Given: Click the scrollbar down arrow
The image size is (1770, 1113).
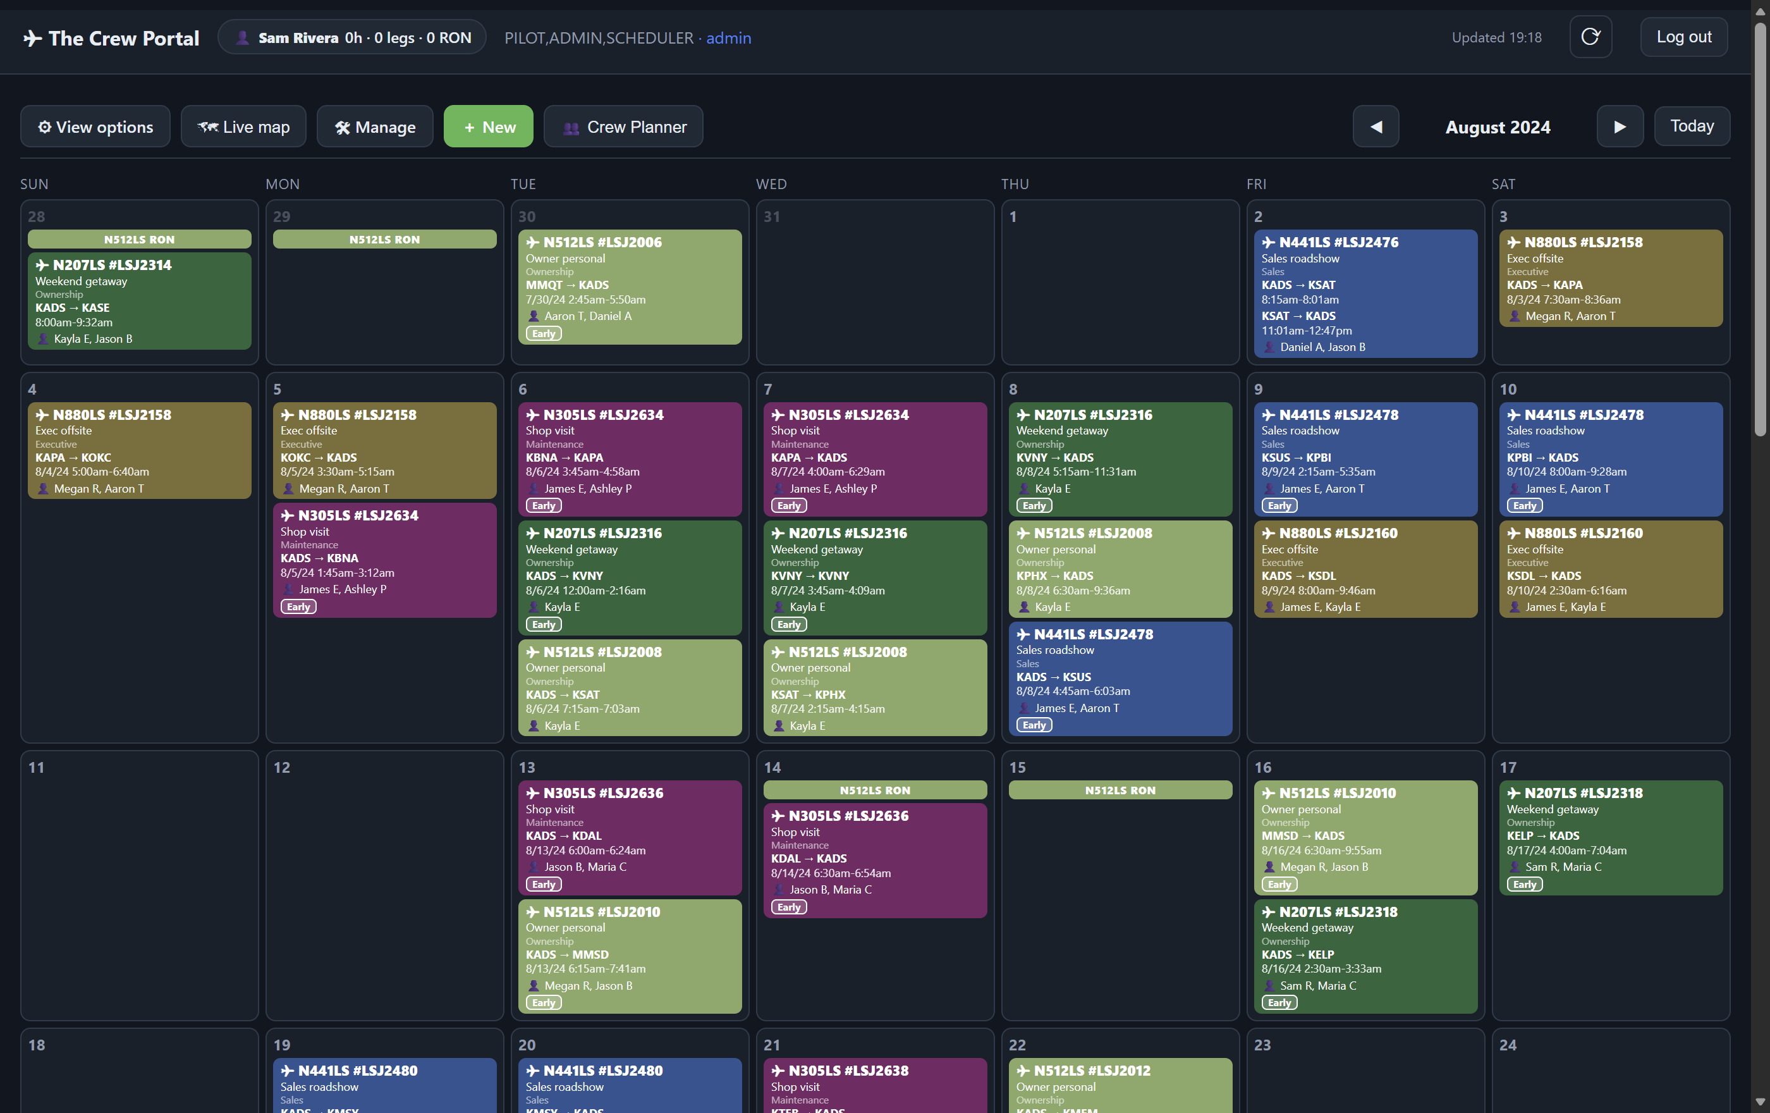Looking at the screenshot, I should (1760, 1102).
